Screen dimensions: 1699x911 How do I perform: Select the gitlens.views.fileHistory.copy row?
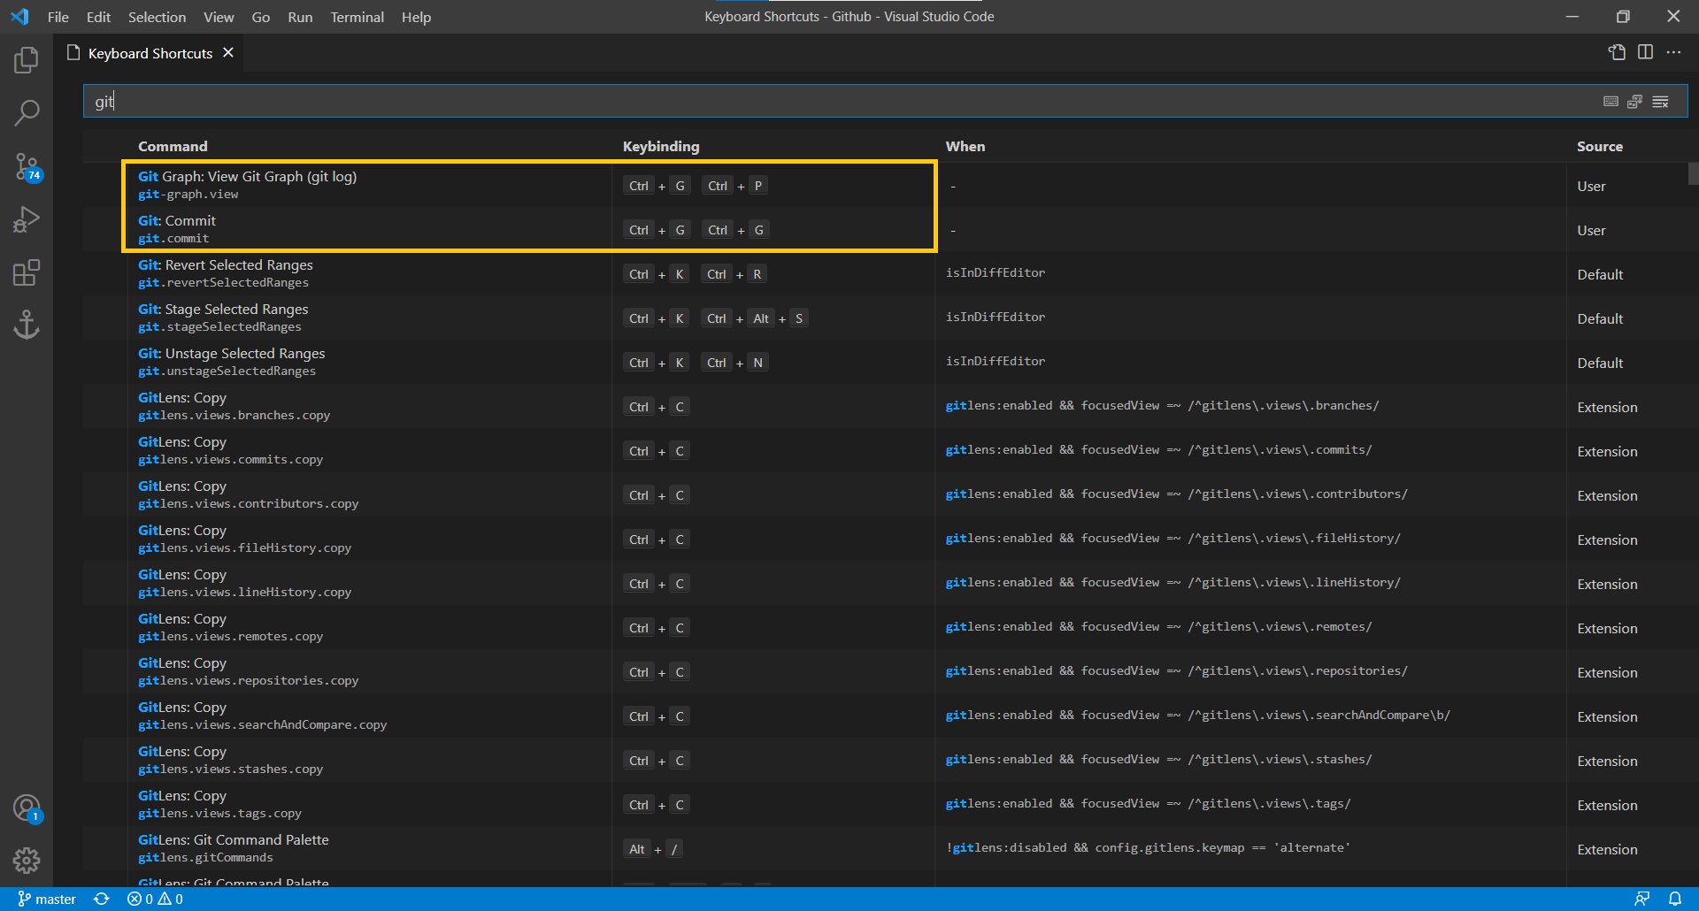[885, 540]
